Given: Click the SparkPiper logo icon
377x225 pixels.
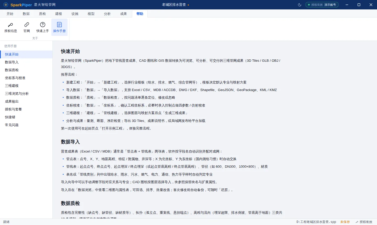Looking at the screenshot, I should point(6,5).
